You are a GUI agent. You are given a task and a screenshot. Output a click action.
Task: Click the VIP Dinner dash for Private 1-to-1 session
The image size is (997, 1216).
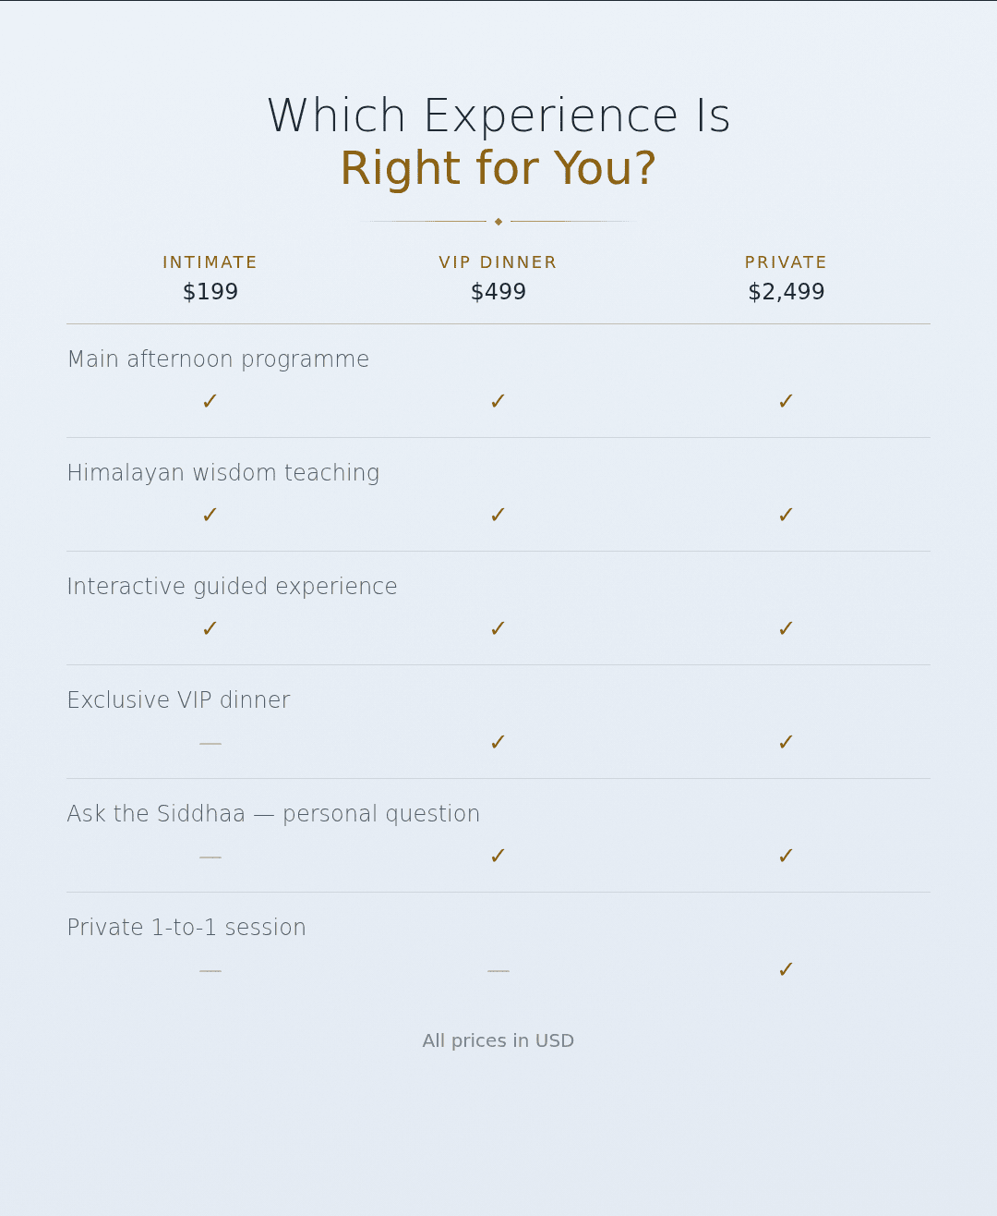click(x=498, y=971)
